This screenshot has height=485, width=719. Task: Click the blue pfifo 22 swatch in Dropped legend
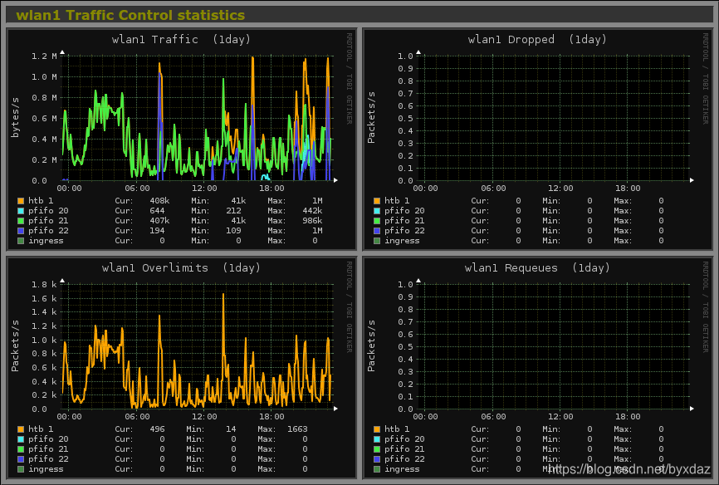click(x=377, y=231)
